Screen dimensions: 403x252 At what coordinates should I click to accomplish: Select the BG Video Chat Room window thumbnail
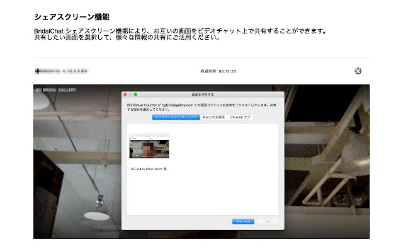tap(149, 146)
